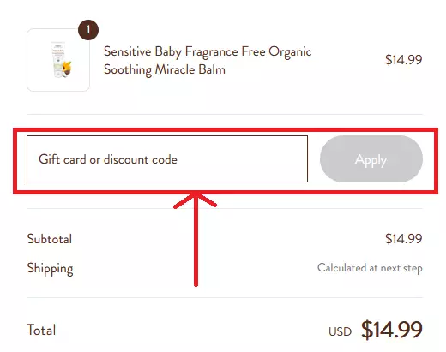The width and height of the screenshot is (446, 352).
Task: Focus the gift card or discount code field
Action: (x=167, y=158)
